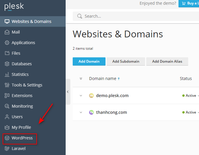Click the Users person icon
Screen dimensions: 199x155
coord(7,117)
